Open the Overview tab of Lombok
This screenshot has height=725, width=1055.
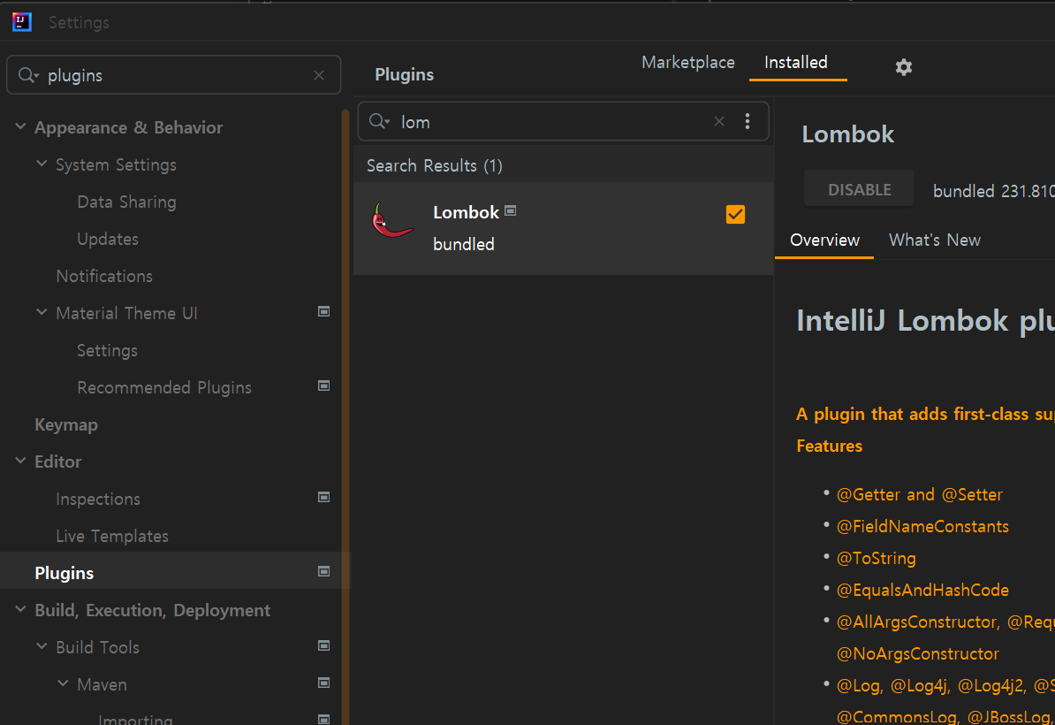click(x=824, y=240)
